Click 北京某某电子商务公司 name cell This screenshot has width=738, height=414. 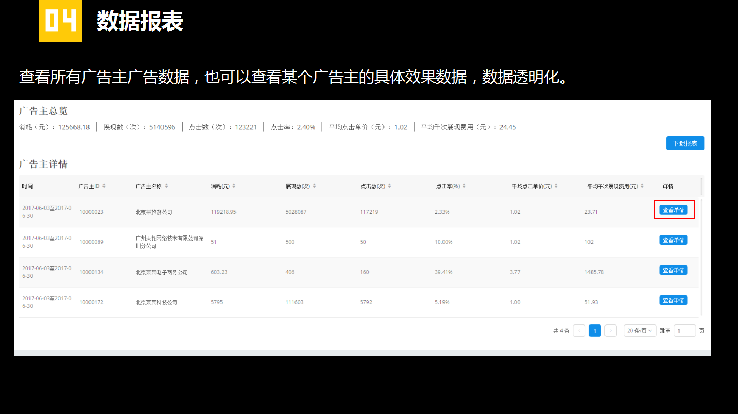pos(161,272)
